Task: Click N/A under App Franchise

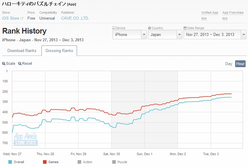Action: click(x=225, y=19)
